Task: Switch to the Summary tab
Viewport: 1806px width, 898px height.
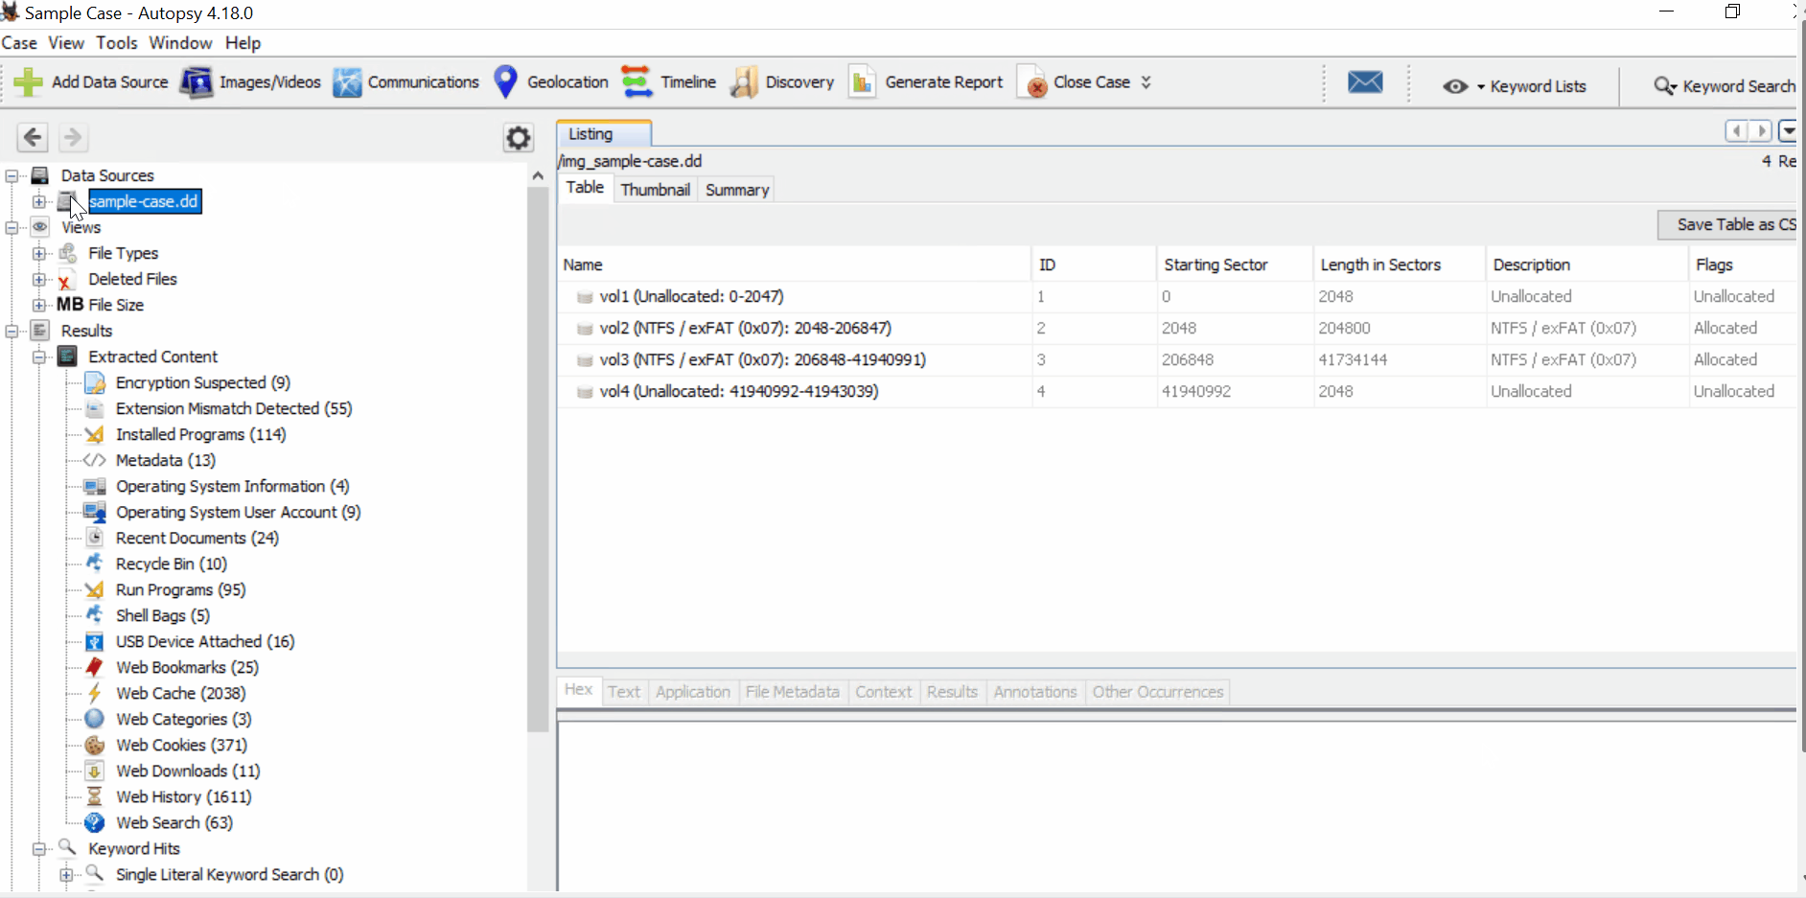Action: pyautogui.click(x=737, y=190)
